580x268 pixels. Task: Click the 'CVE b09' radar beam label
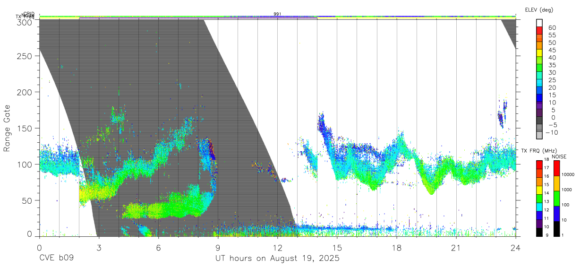tap(56, 258)
